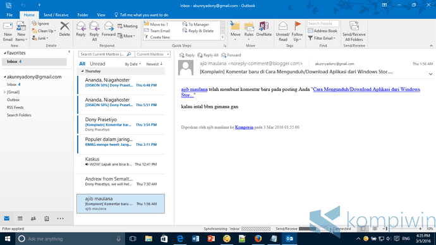Screen dimensions: 436x245
Task: Reply using the ribbon Reply button
Action: click(x=81, y=29)
